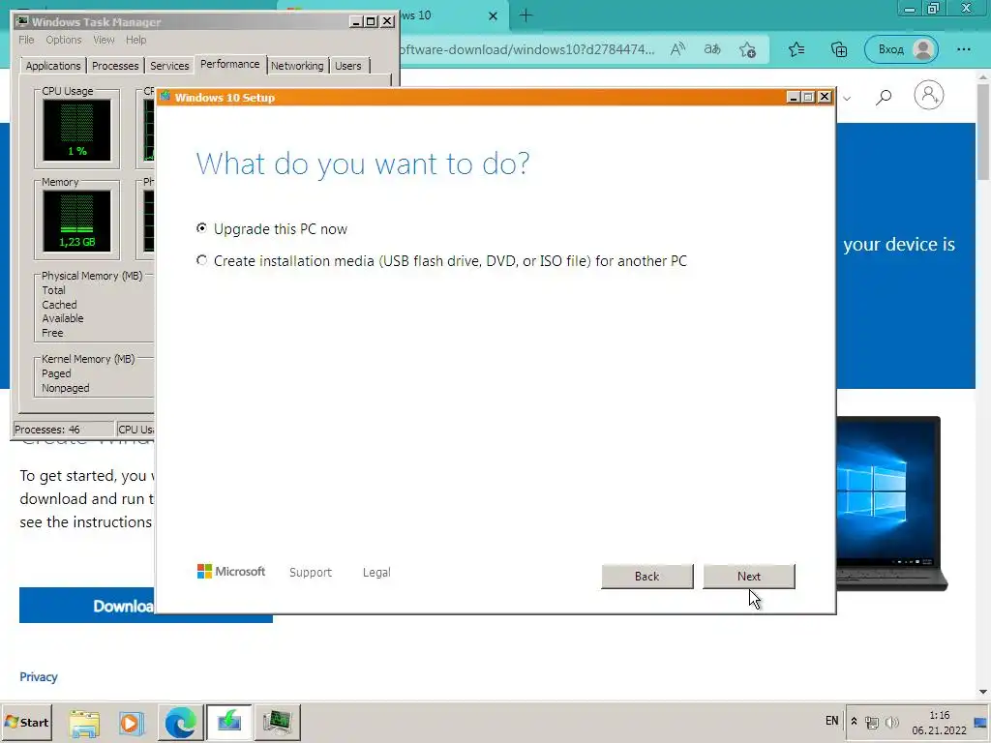
Task: Click the Download button on the web page
Action: point(146,606)
